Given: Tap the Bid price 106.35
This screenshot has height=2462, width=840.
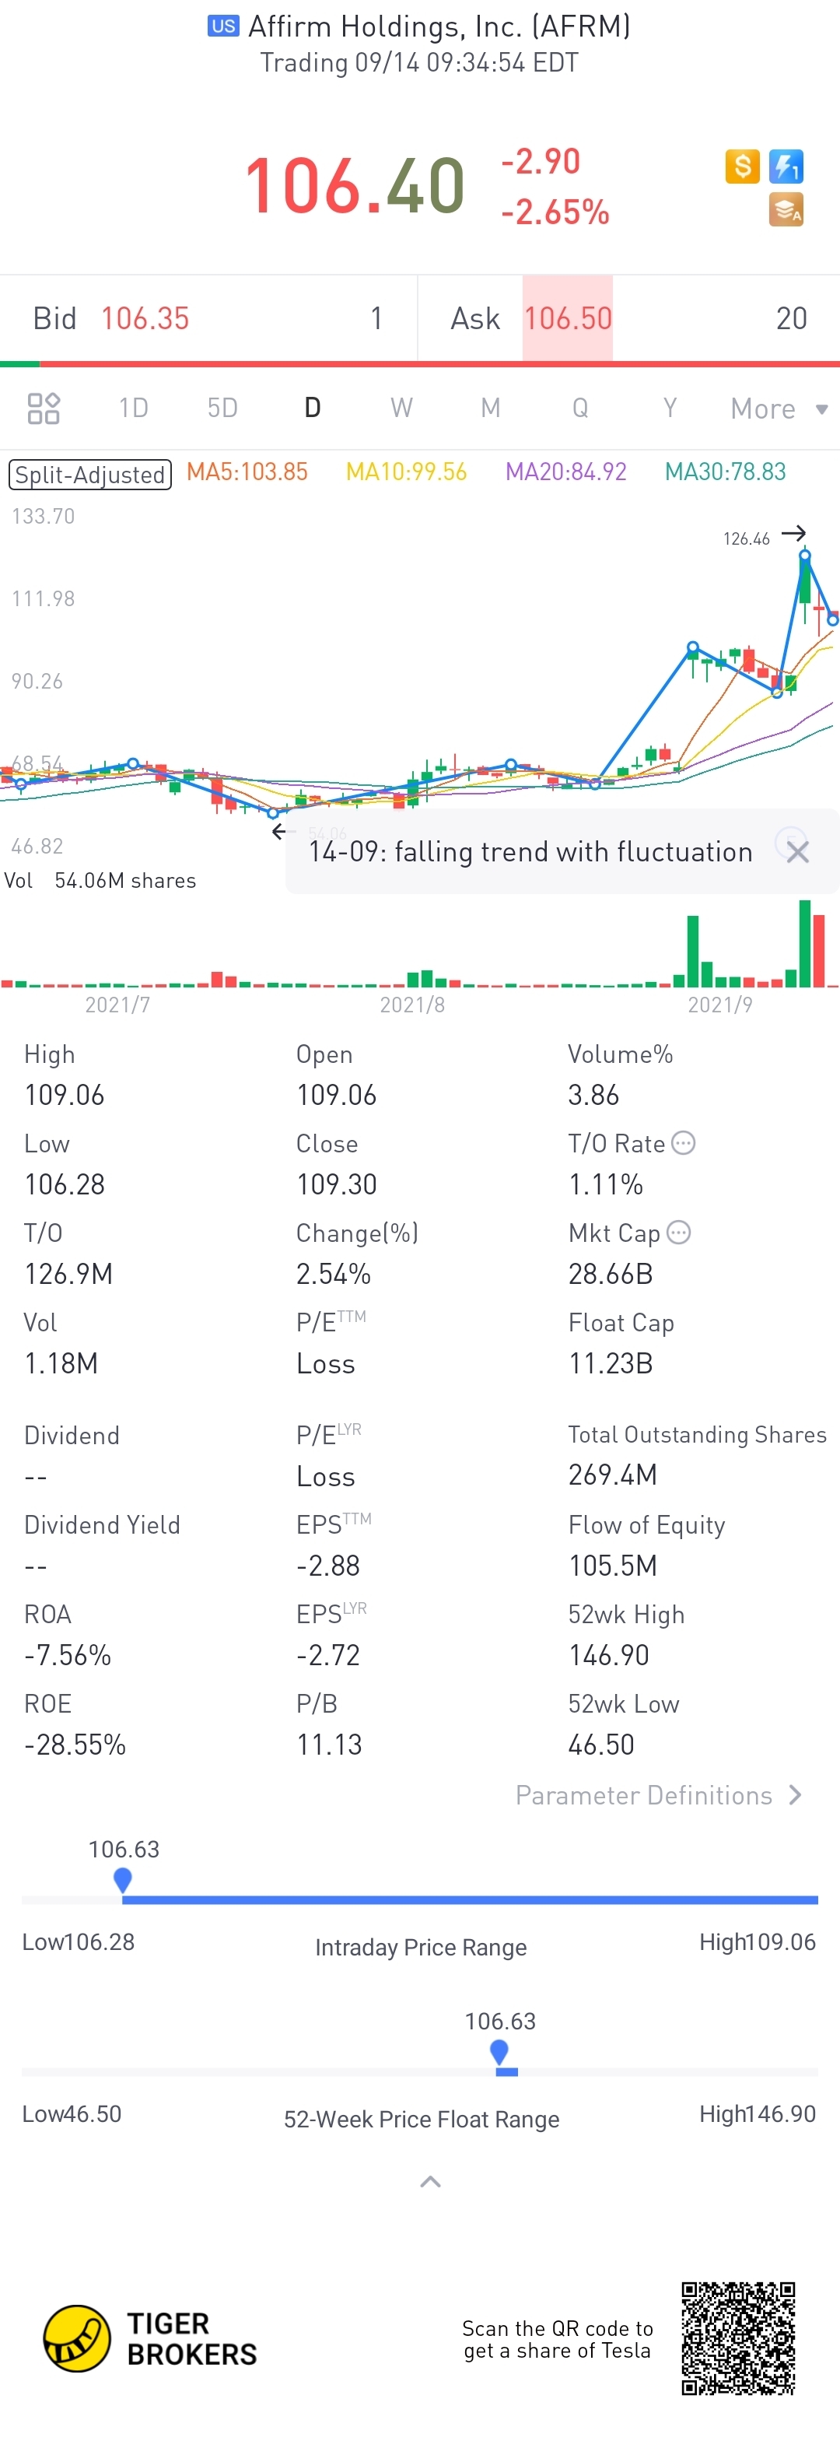Looking at the screenshot, I should 145,318.
